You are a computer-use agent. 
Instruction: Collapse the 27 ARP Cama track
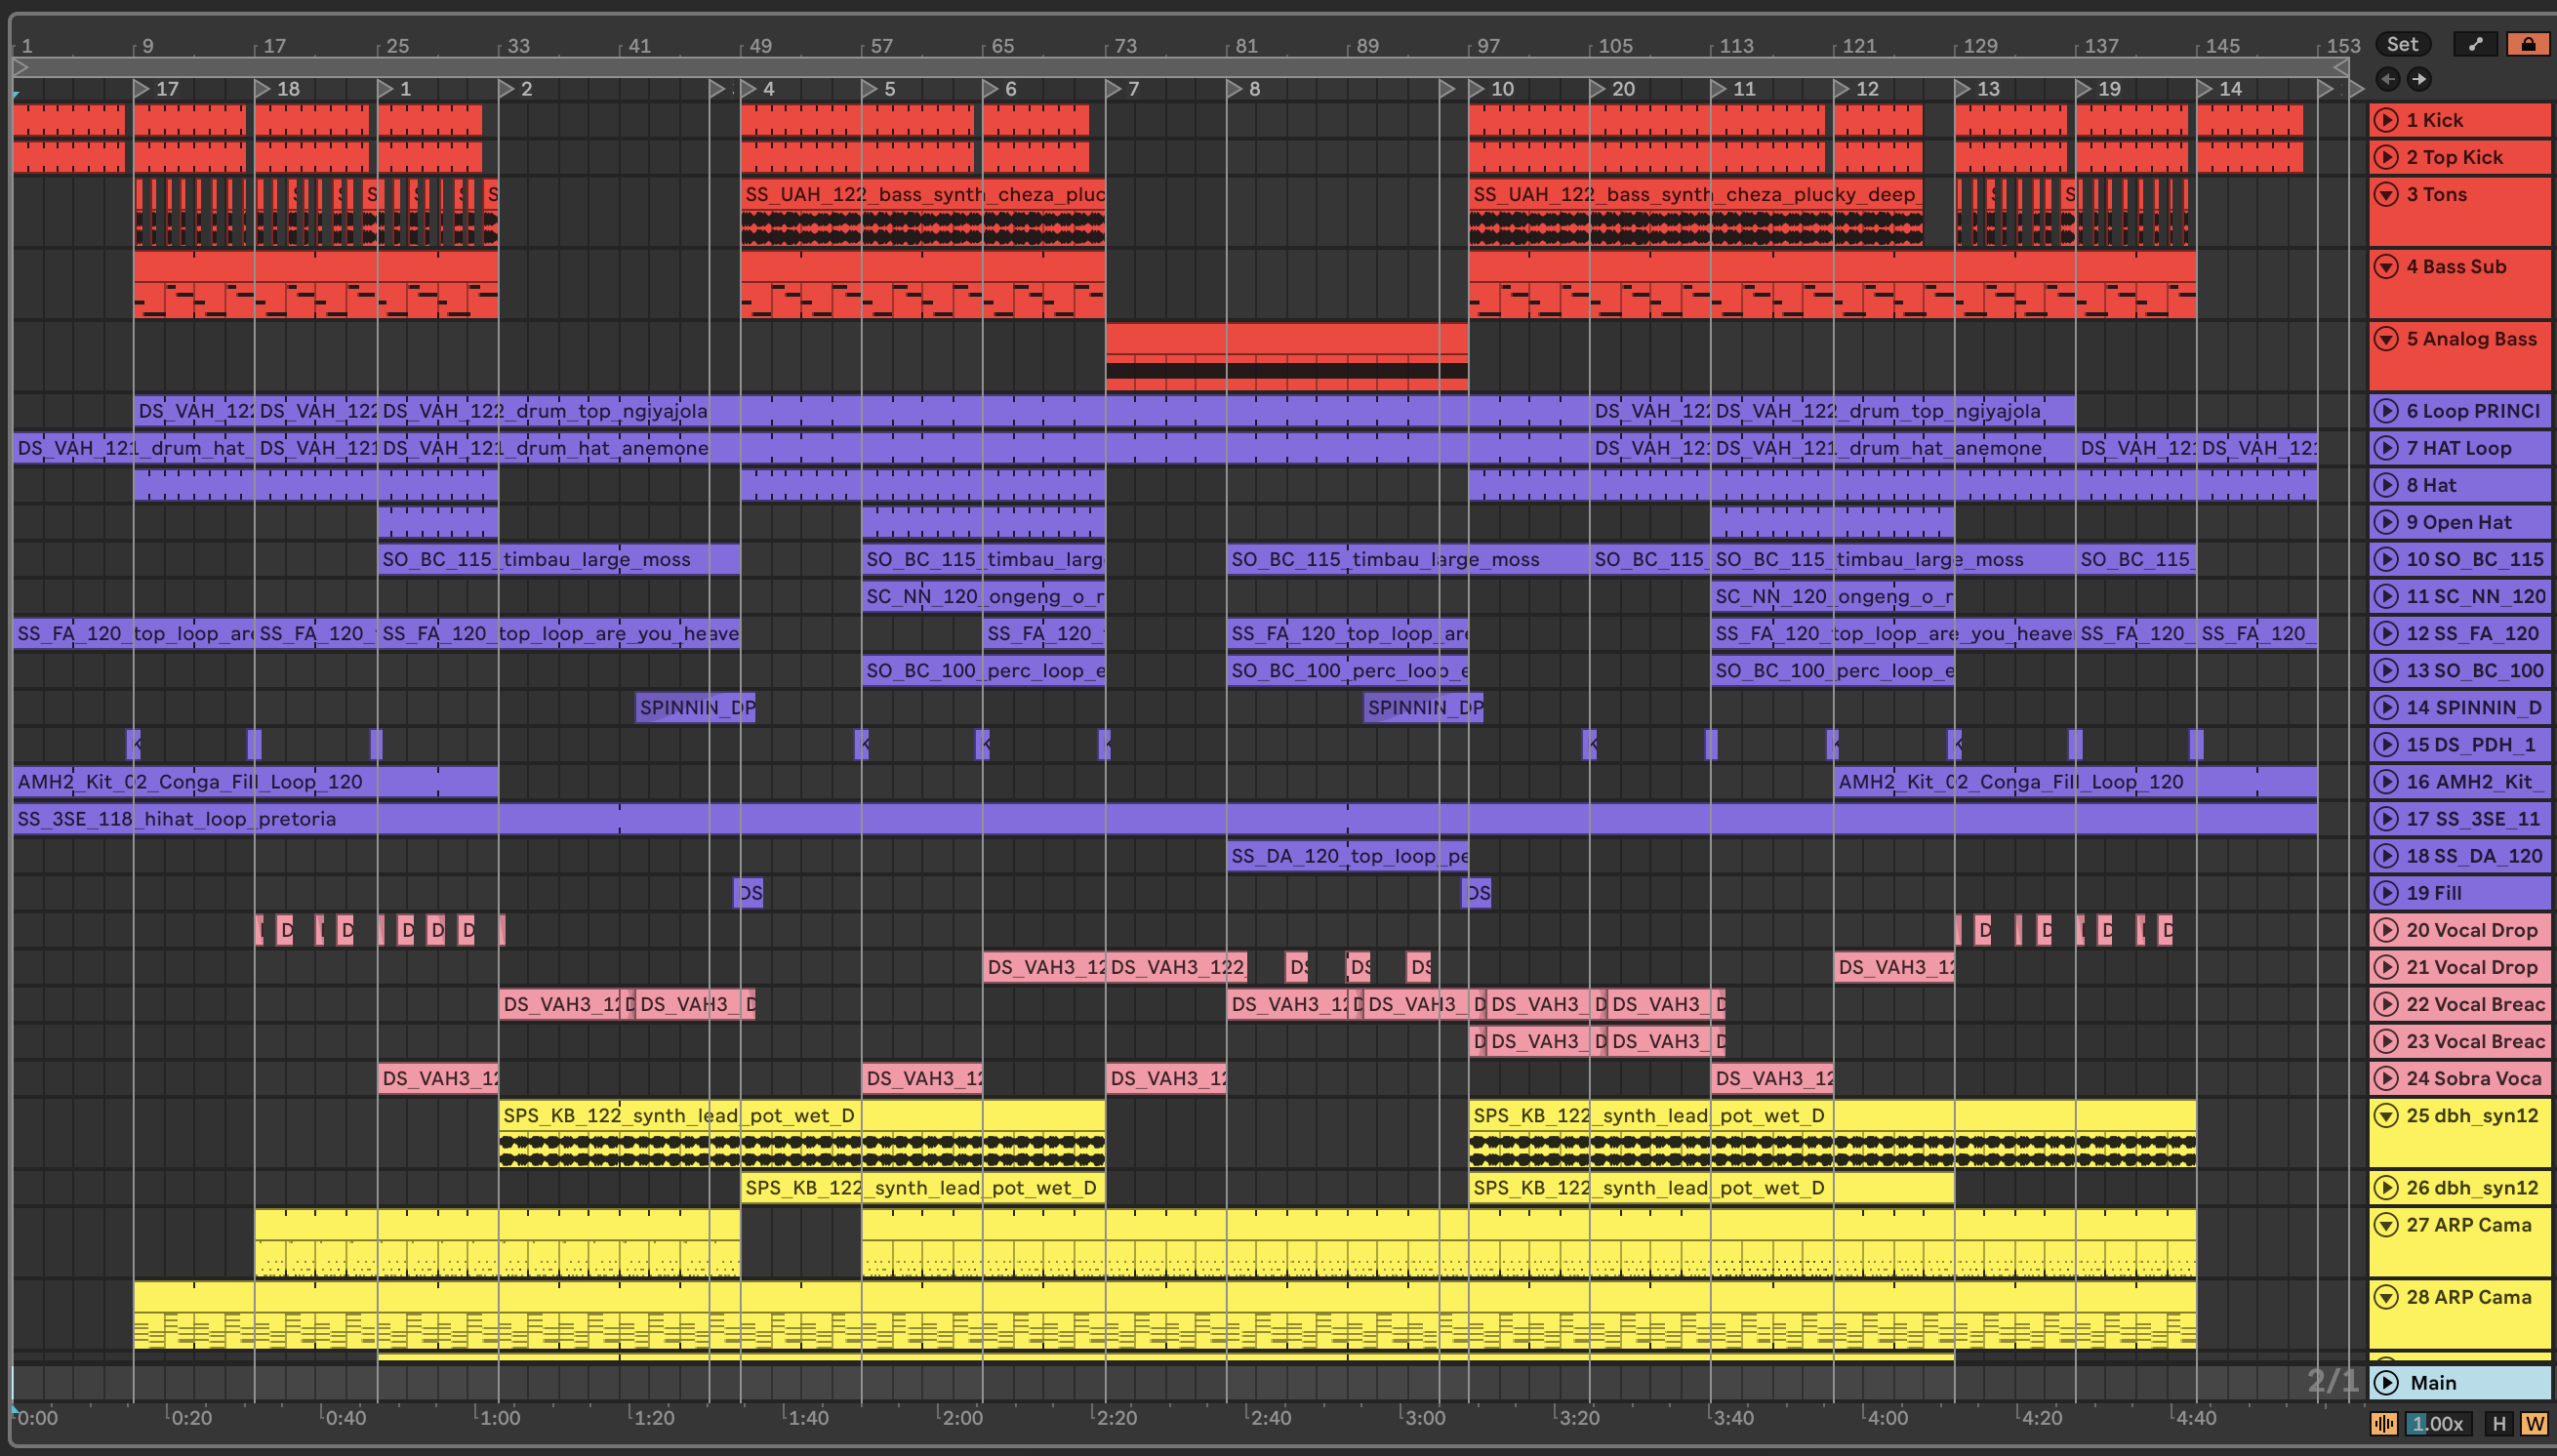2386,1225
